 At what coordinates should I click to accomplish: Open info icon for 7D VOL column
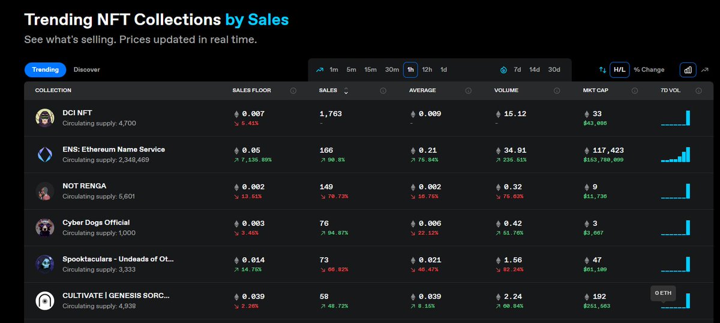(x=698, y=91)
